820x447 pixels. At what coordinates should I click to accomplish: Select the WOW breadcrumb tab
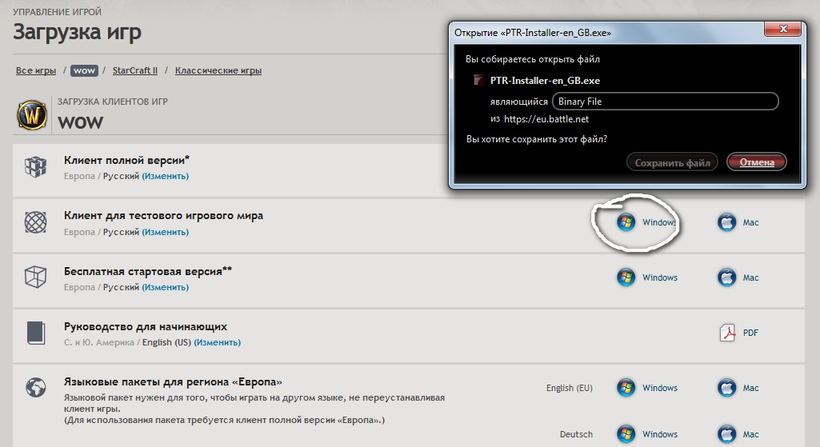point(84,70)
